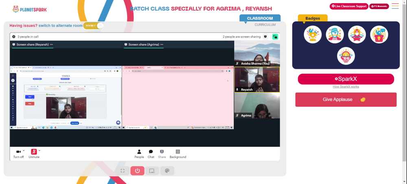
Task: Click the Agrima tile muted mic icon
Action: click(237, 116)
